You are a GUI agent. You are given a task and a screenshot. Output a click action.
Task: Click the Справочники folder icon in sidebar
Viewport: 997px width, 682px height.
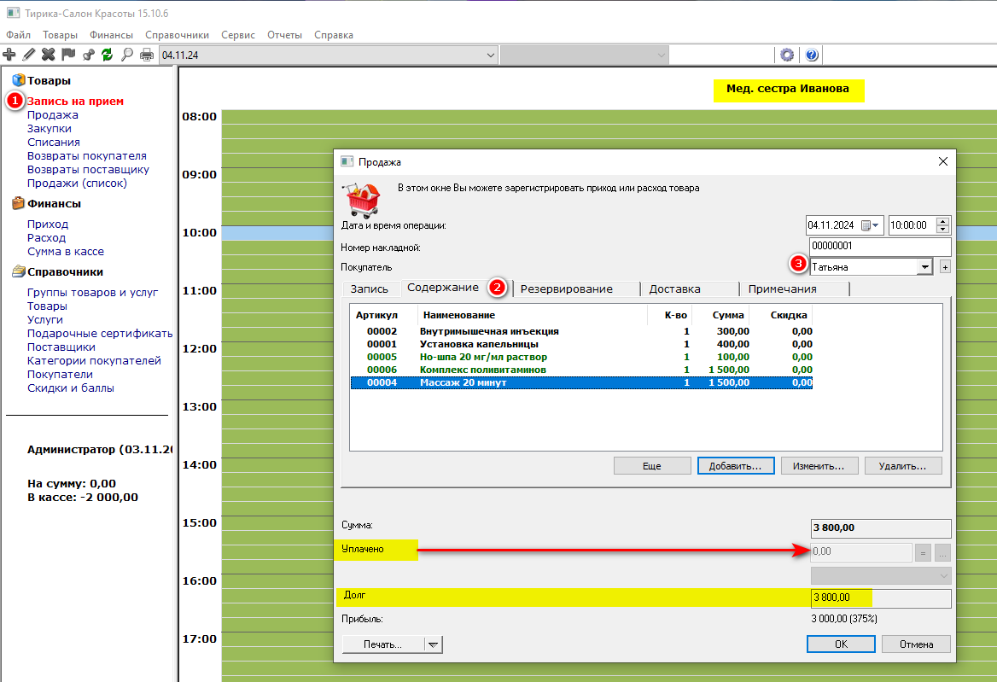(x=19, y=271)
